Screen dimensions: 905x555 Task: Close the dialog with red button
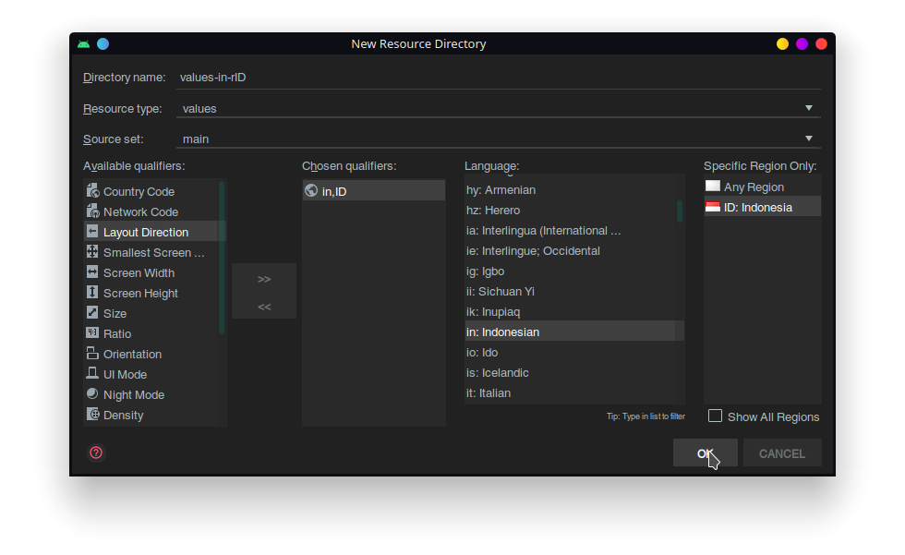[x=821, y=43]
